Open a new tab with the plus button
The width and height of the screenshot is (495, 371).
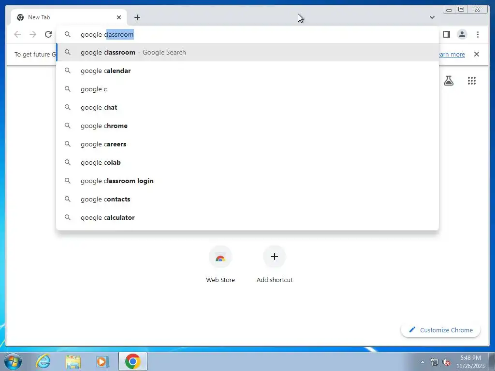pos(137,17)
